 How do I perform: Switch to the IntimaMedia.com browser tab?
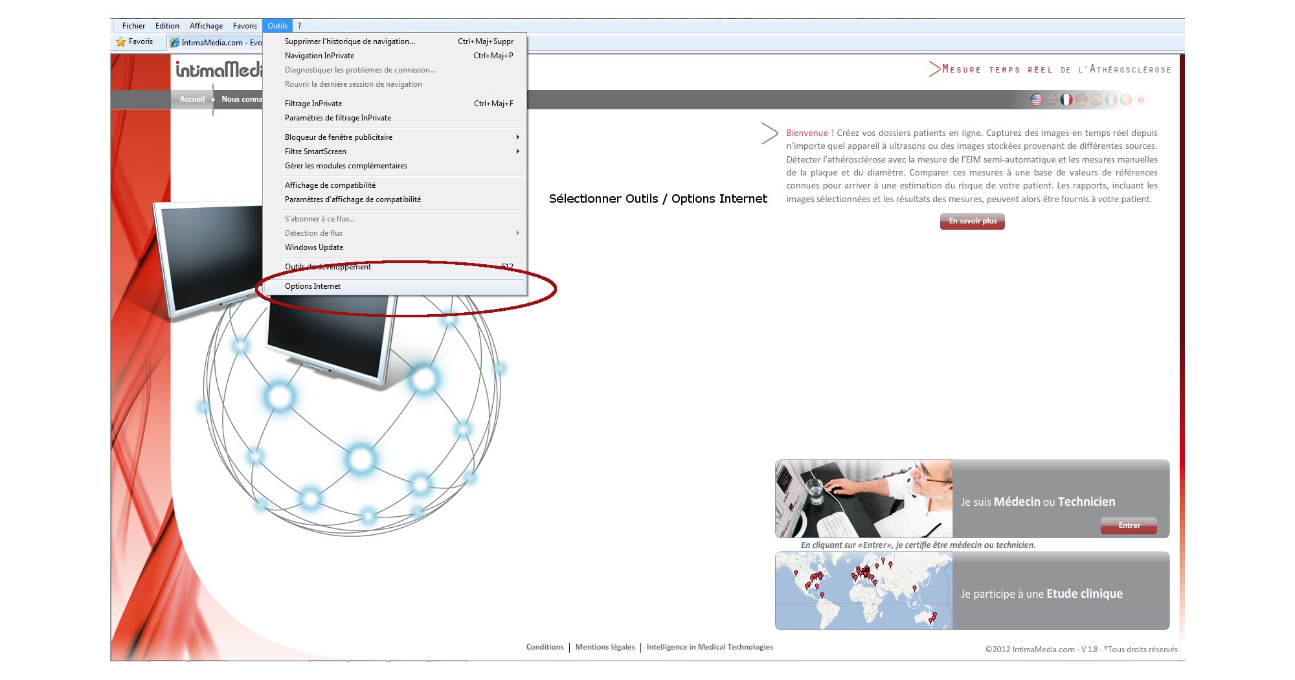pos(215,43)
